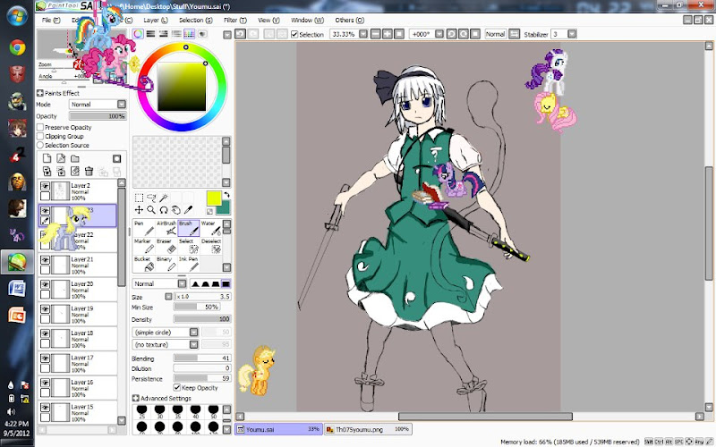Pick the rectangular selection tool
The width and height of the screenshot is (716, 447).
pos(139,198)
